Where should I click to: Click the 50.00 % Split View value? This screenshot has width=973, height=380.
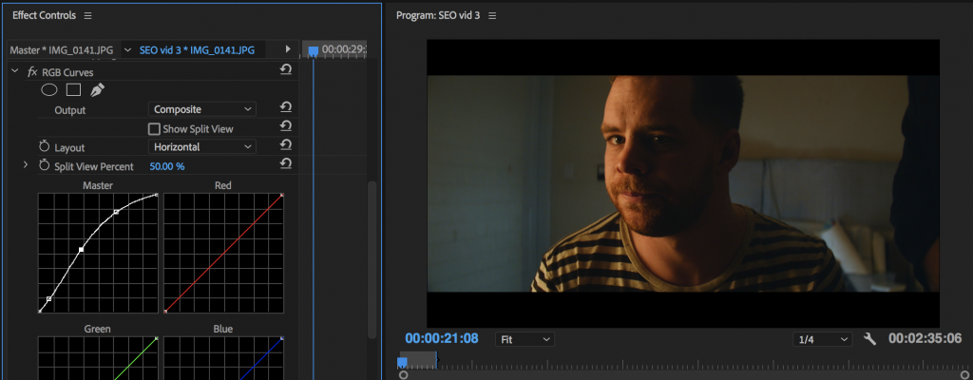167,166
